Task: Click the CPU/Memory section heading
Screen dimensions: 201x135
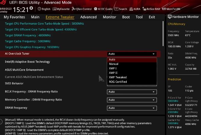Action: (x=176, y=24)
